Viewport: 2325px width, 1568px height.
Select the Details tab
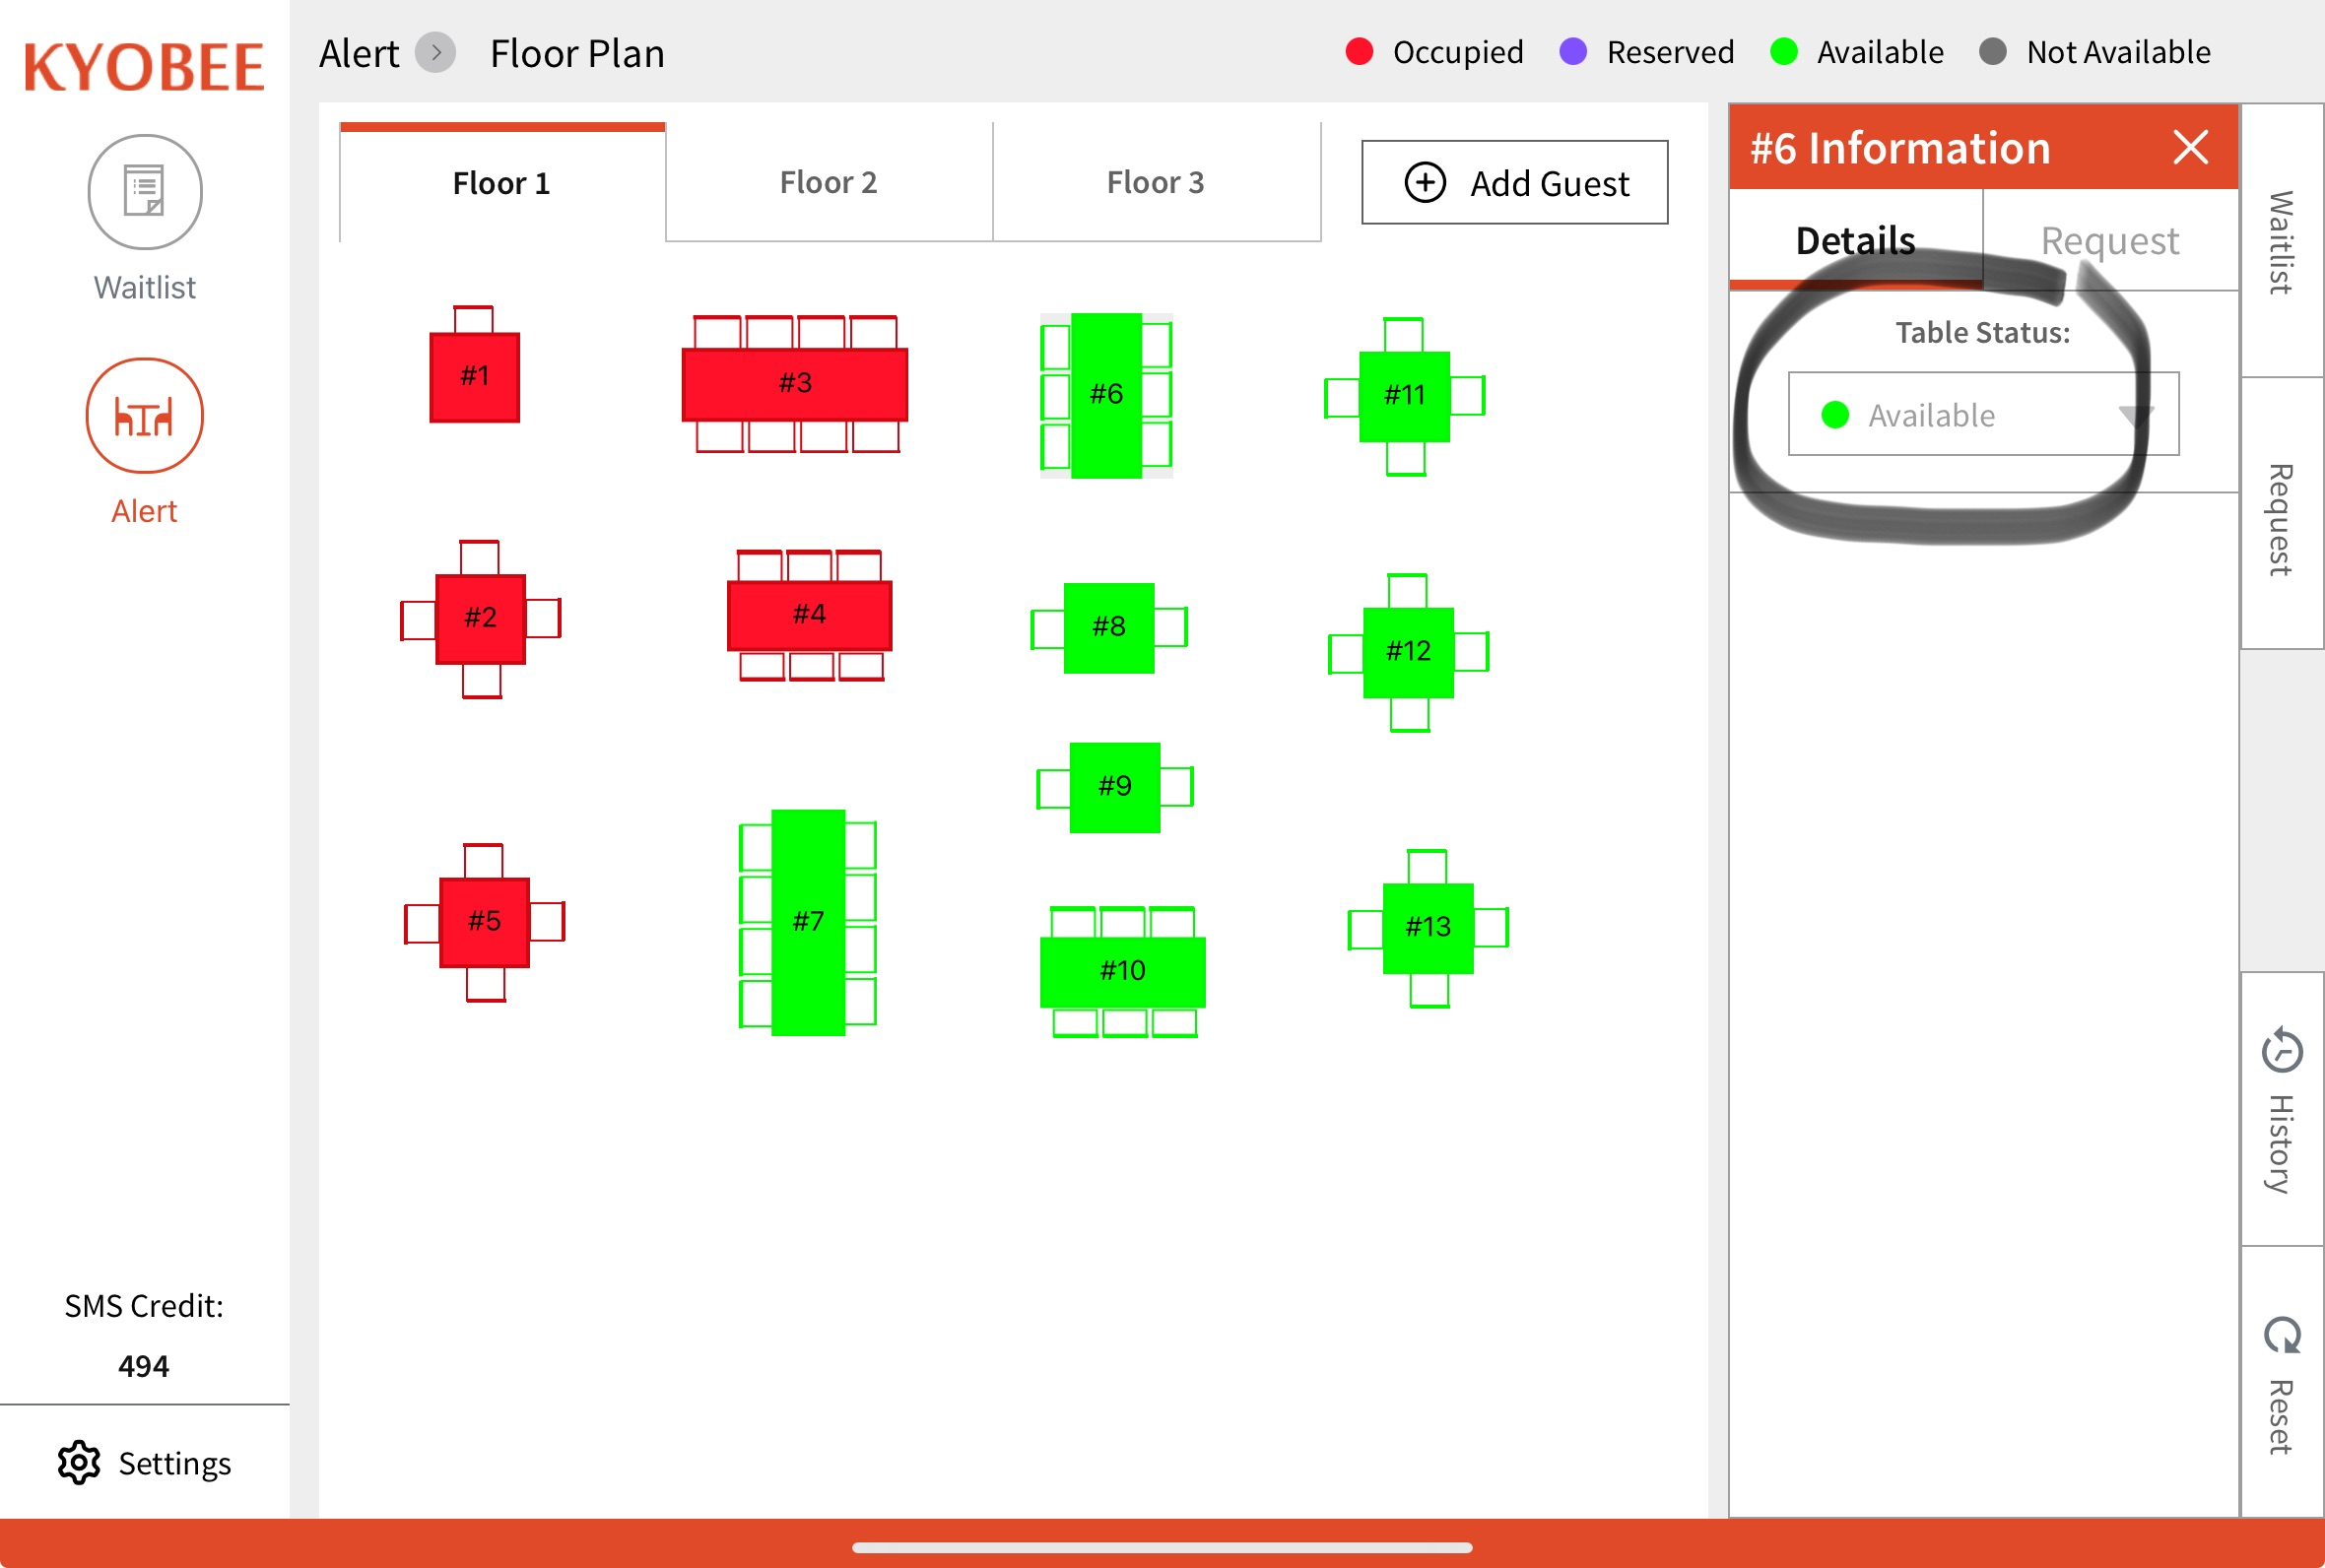[x=1855, y=241]
